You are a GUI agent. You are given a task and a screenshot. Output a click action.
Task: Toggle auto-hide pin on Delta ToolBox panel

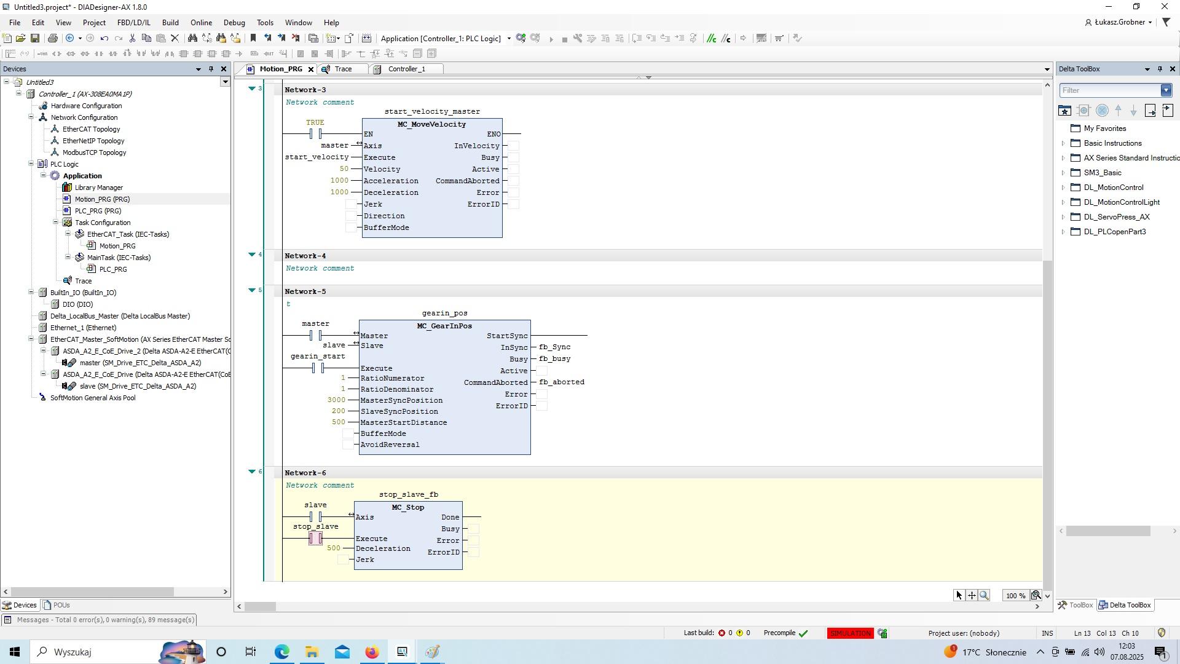point(1160,69)
